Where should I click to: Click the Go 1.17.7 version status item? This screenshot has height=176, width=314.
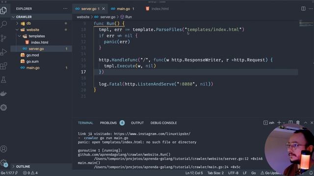(9, 173)
